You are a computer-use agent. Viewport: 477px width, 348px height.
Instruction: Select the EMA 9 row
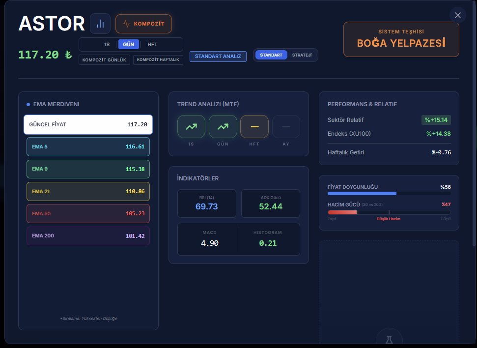(88, 169)
